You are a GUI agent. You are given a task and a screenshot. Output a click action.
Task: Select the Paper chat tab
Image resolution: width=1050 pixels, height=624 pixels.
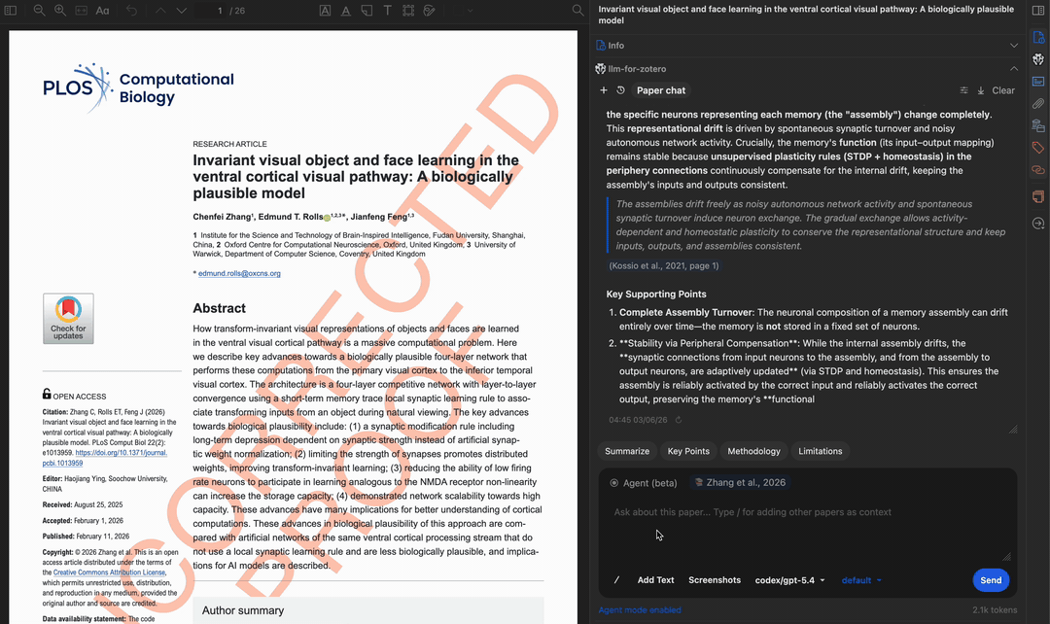click(x=661, y=90)
